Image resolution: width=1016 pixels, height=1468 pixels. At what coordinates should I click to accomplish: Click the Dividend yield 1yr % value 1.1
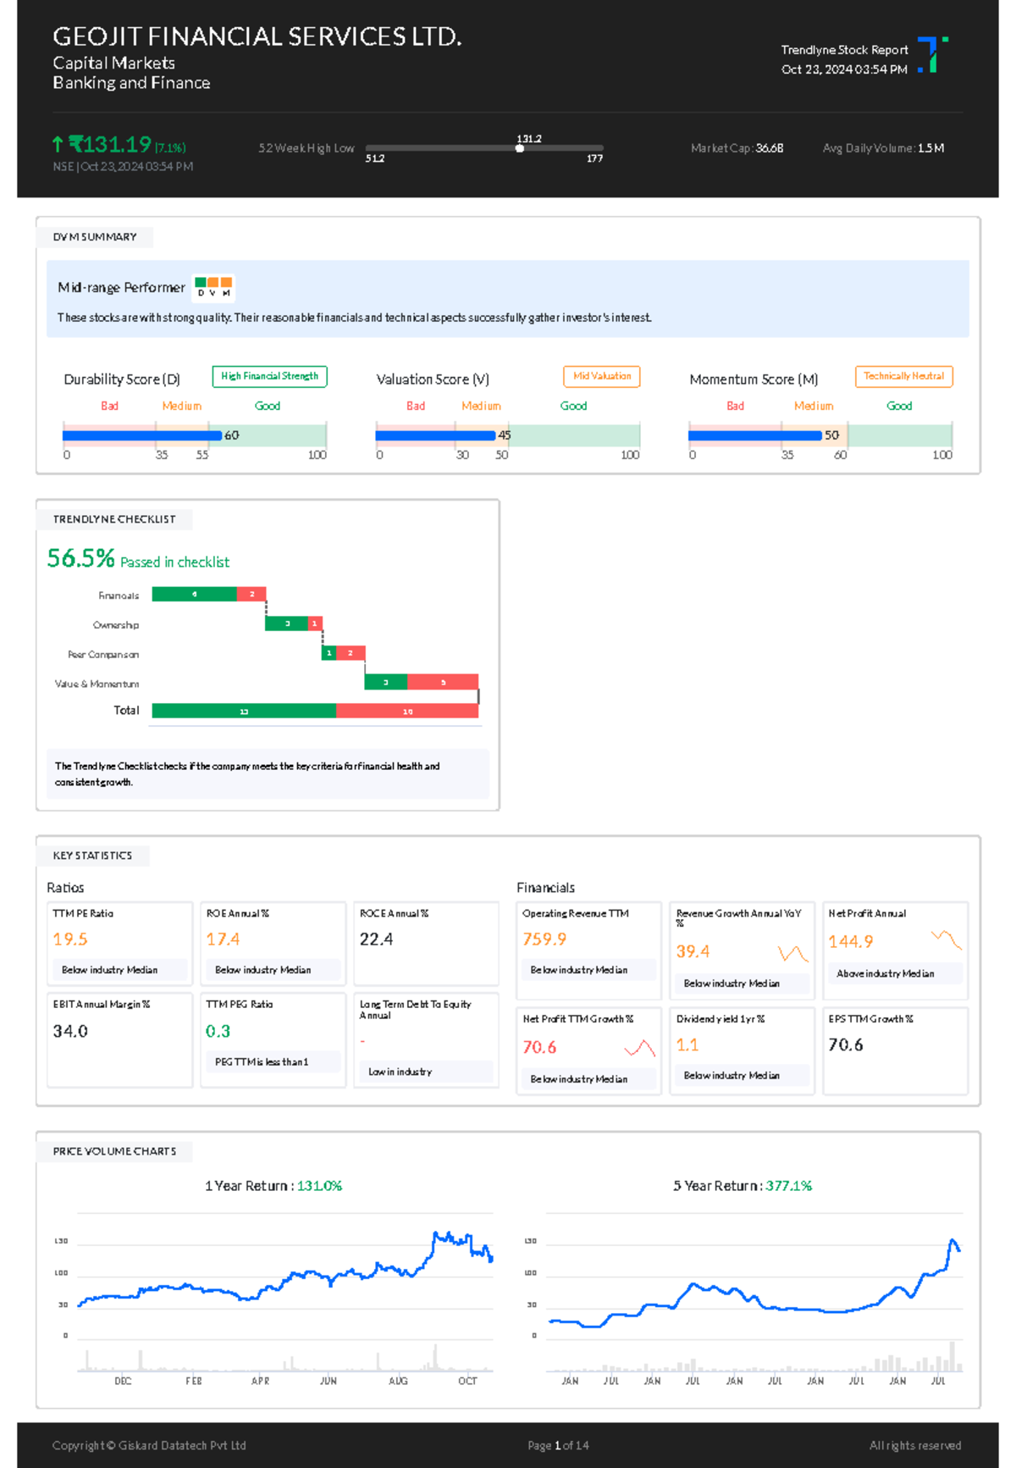tap(687, 1045)
